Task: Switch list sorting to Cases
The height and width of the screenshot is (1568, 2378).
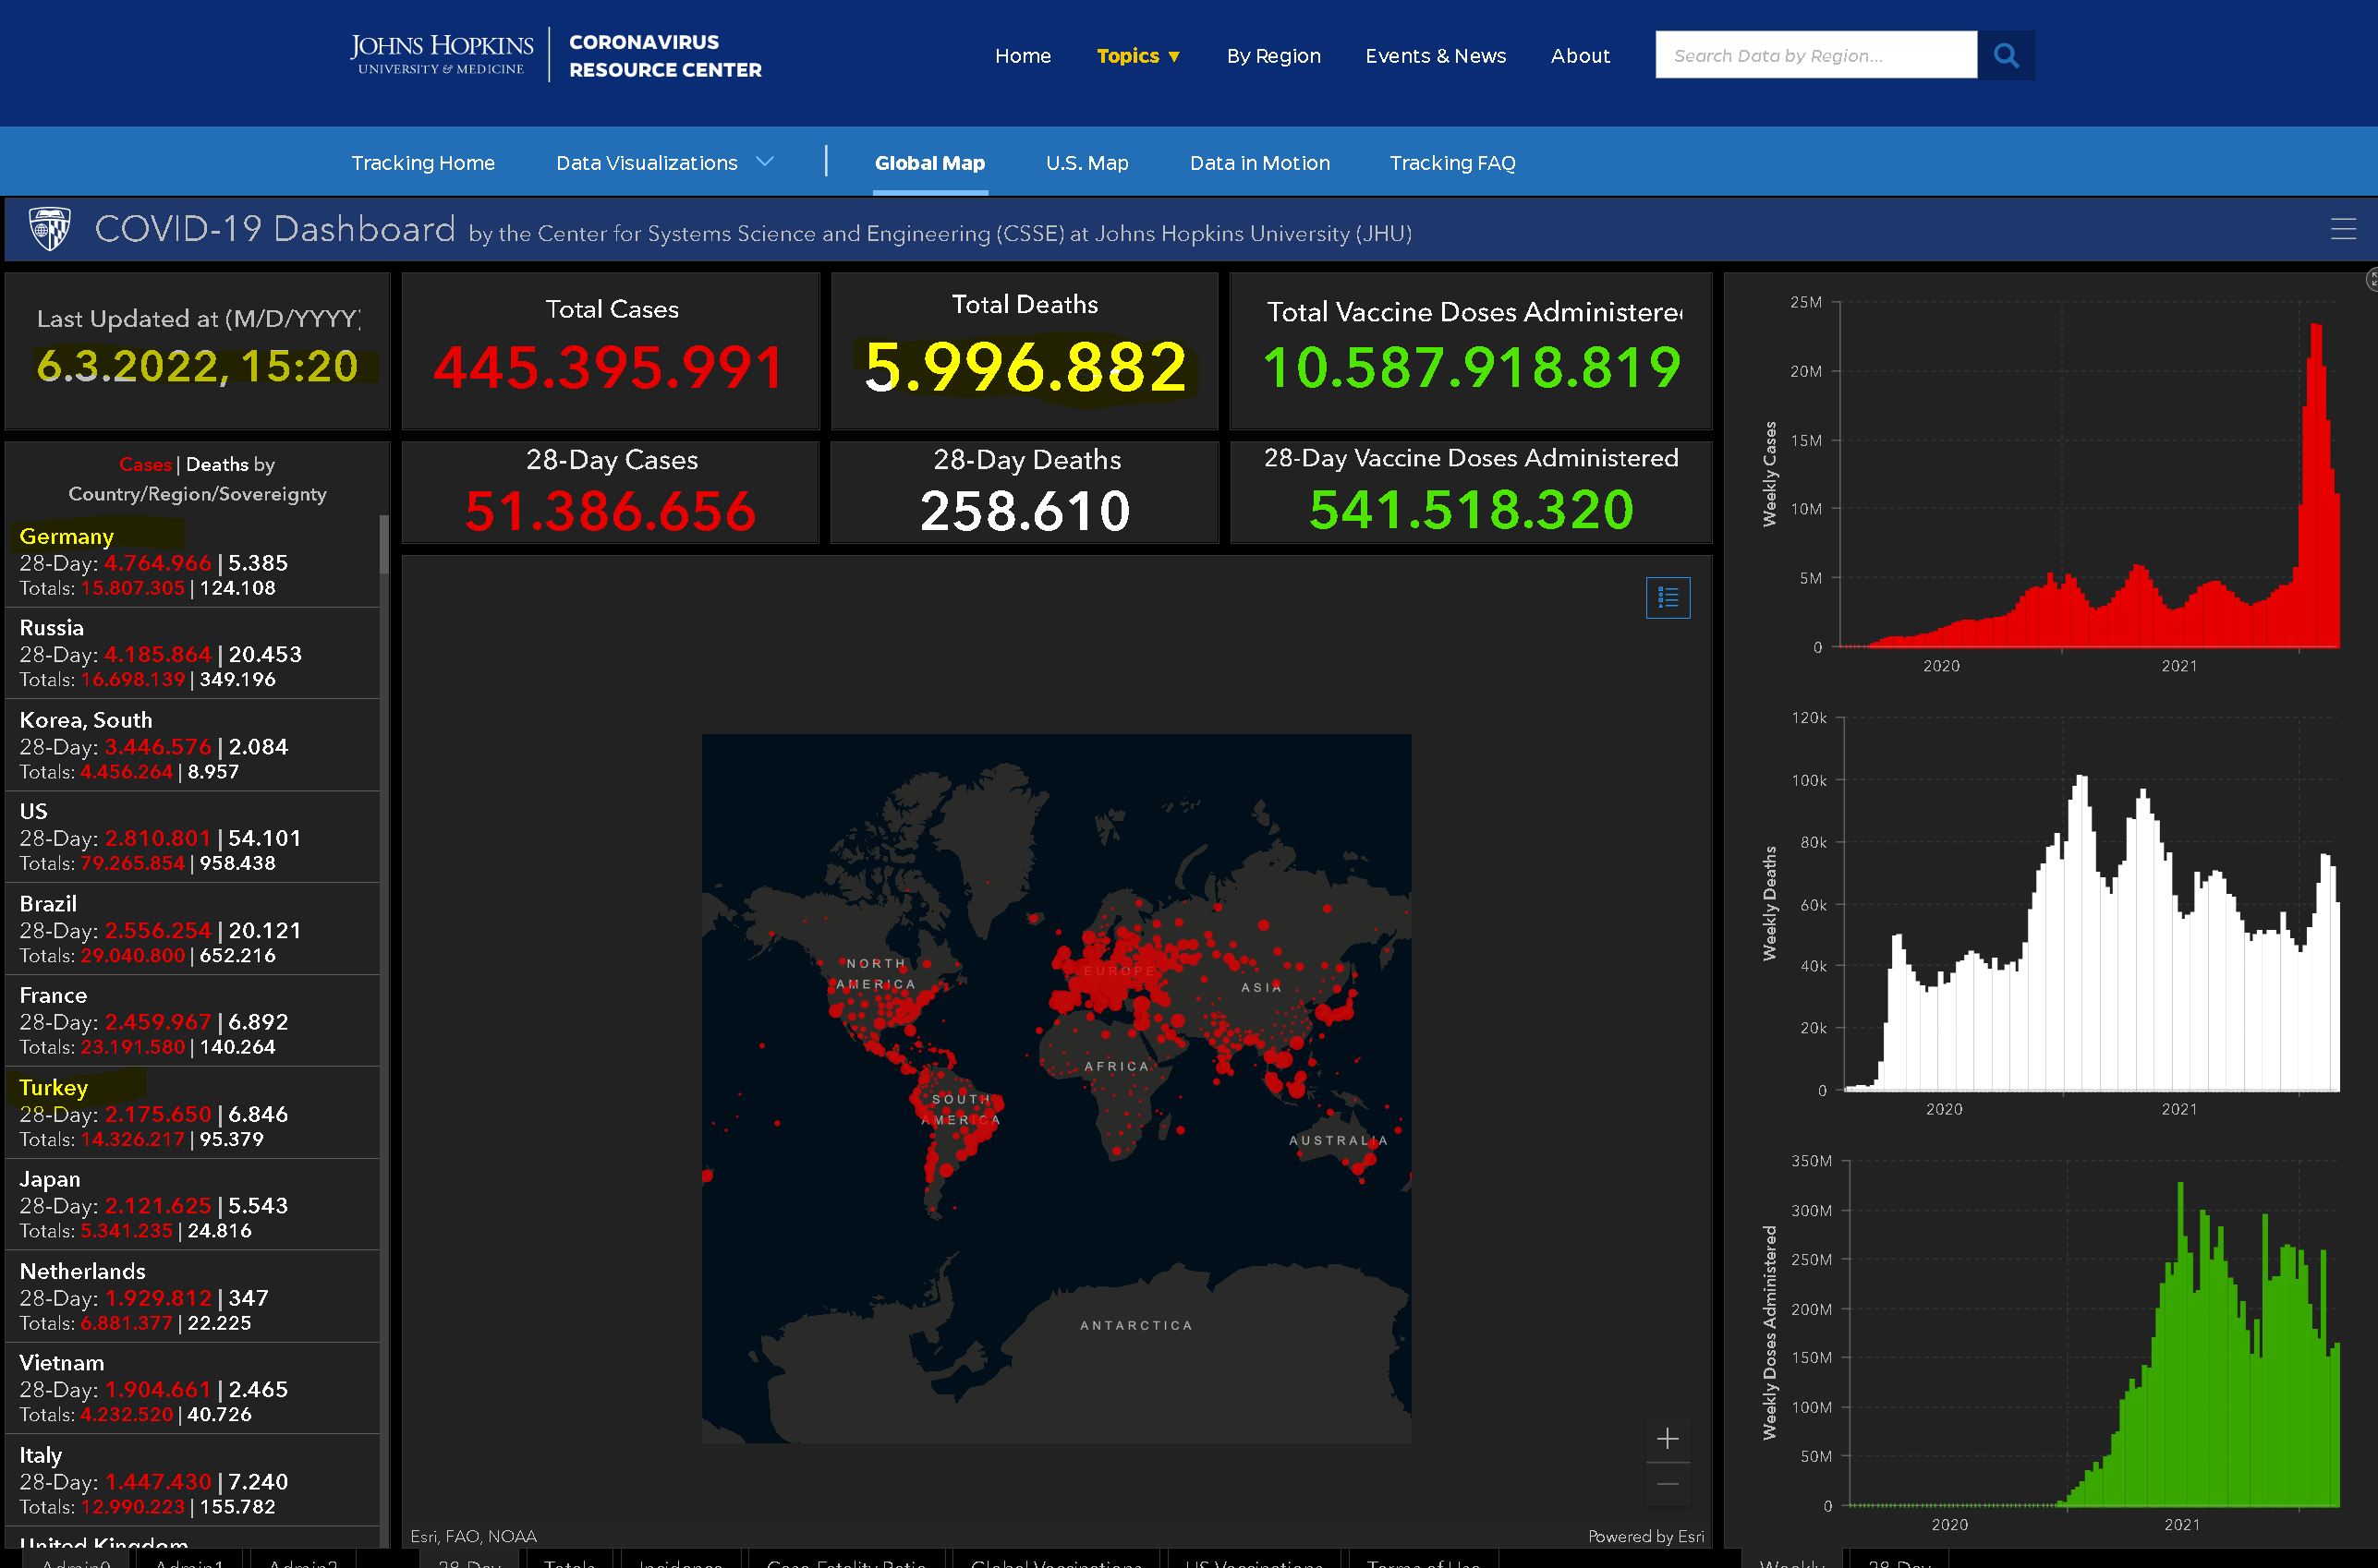Action: (x=145, y=464)
